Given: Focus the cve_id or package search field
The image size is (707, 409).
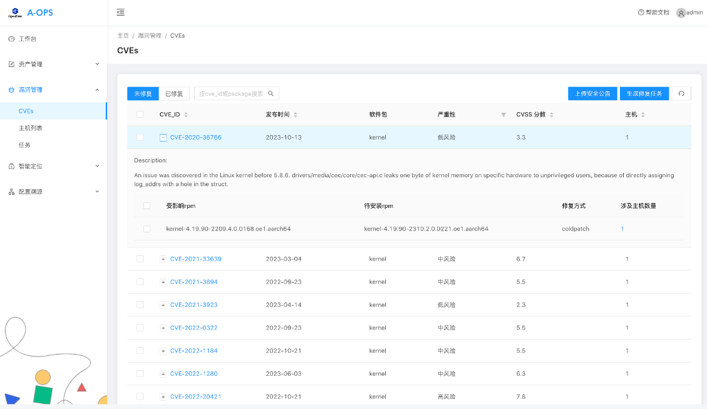Looking at the screenshot, I should pos(230,93).
